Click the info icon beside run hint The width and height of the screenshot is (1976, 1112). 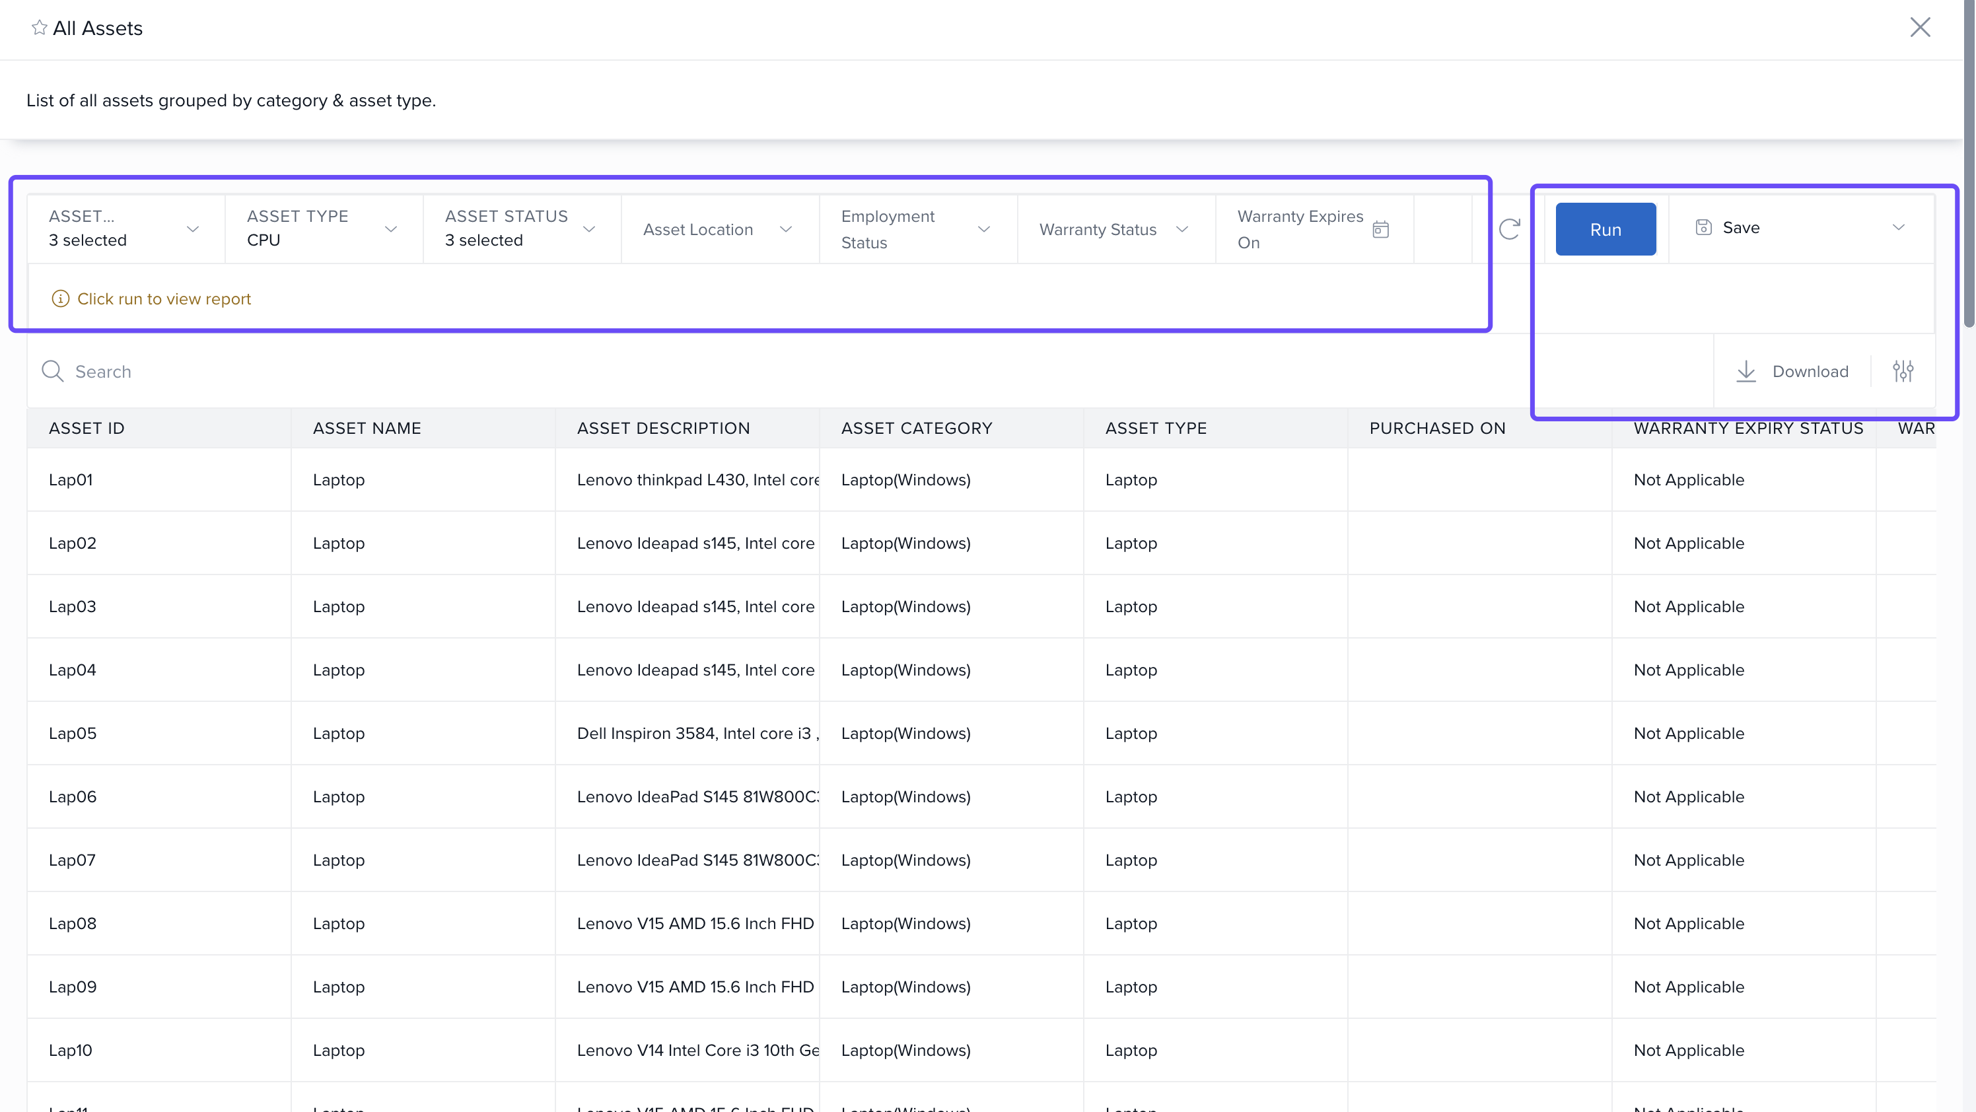point(60,298)
